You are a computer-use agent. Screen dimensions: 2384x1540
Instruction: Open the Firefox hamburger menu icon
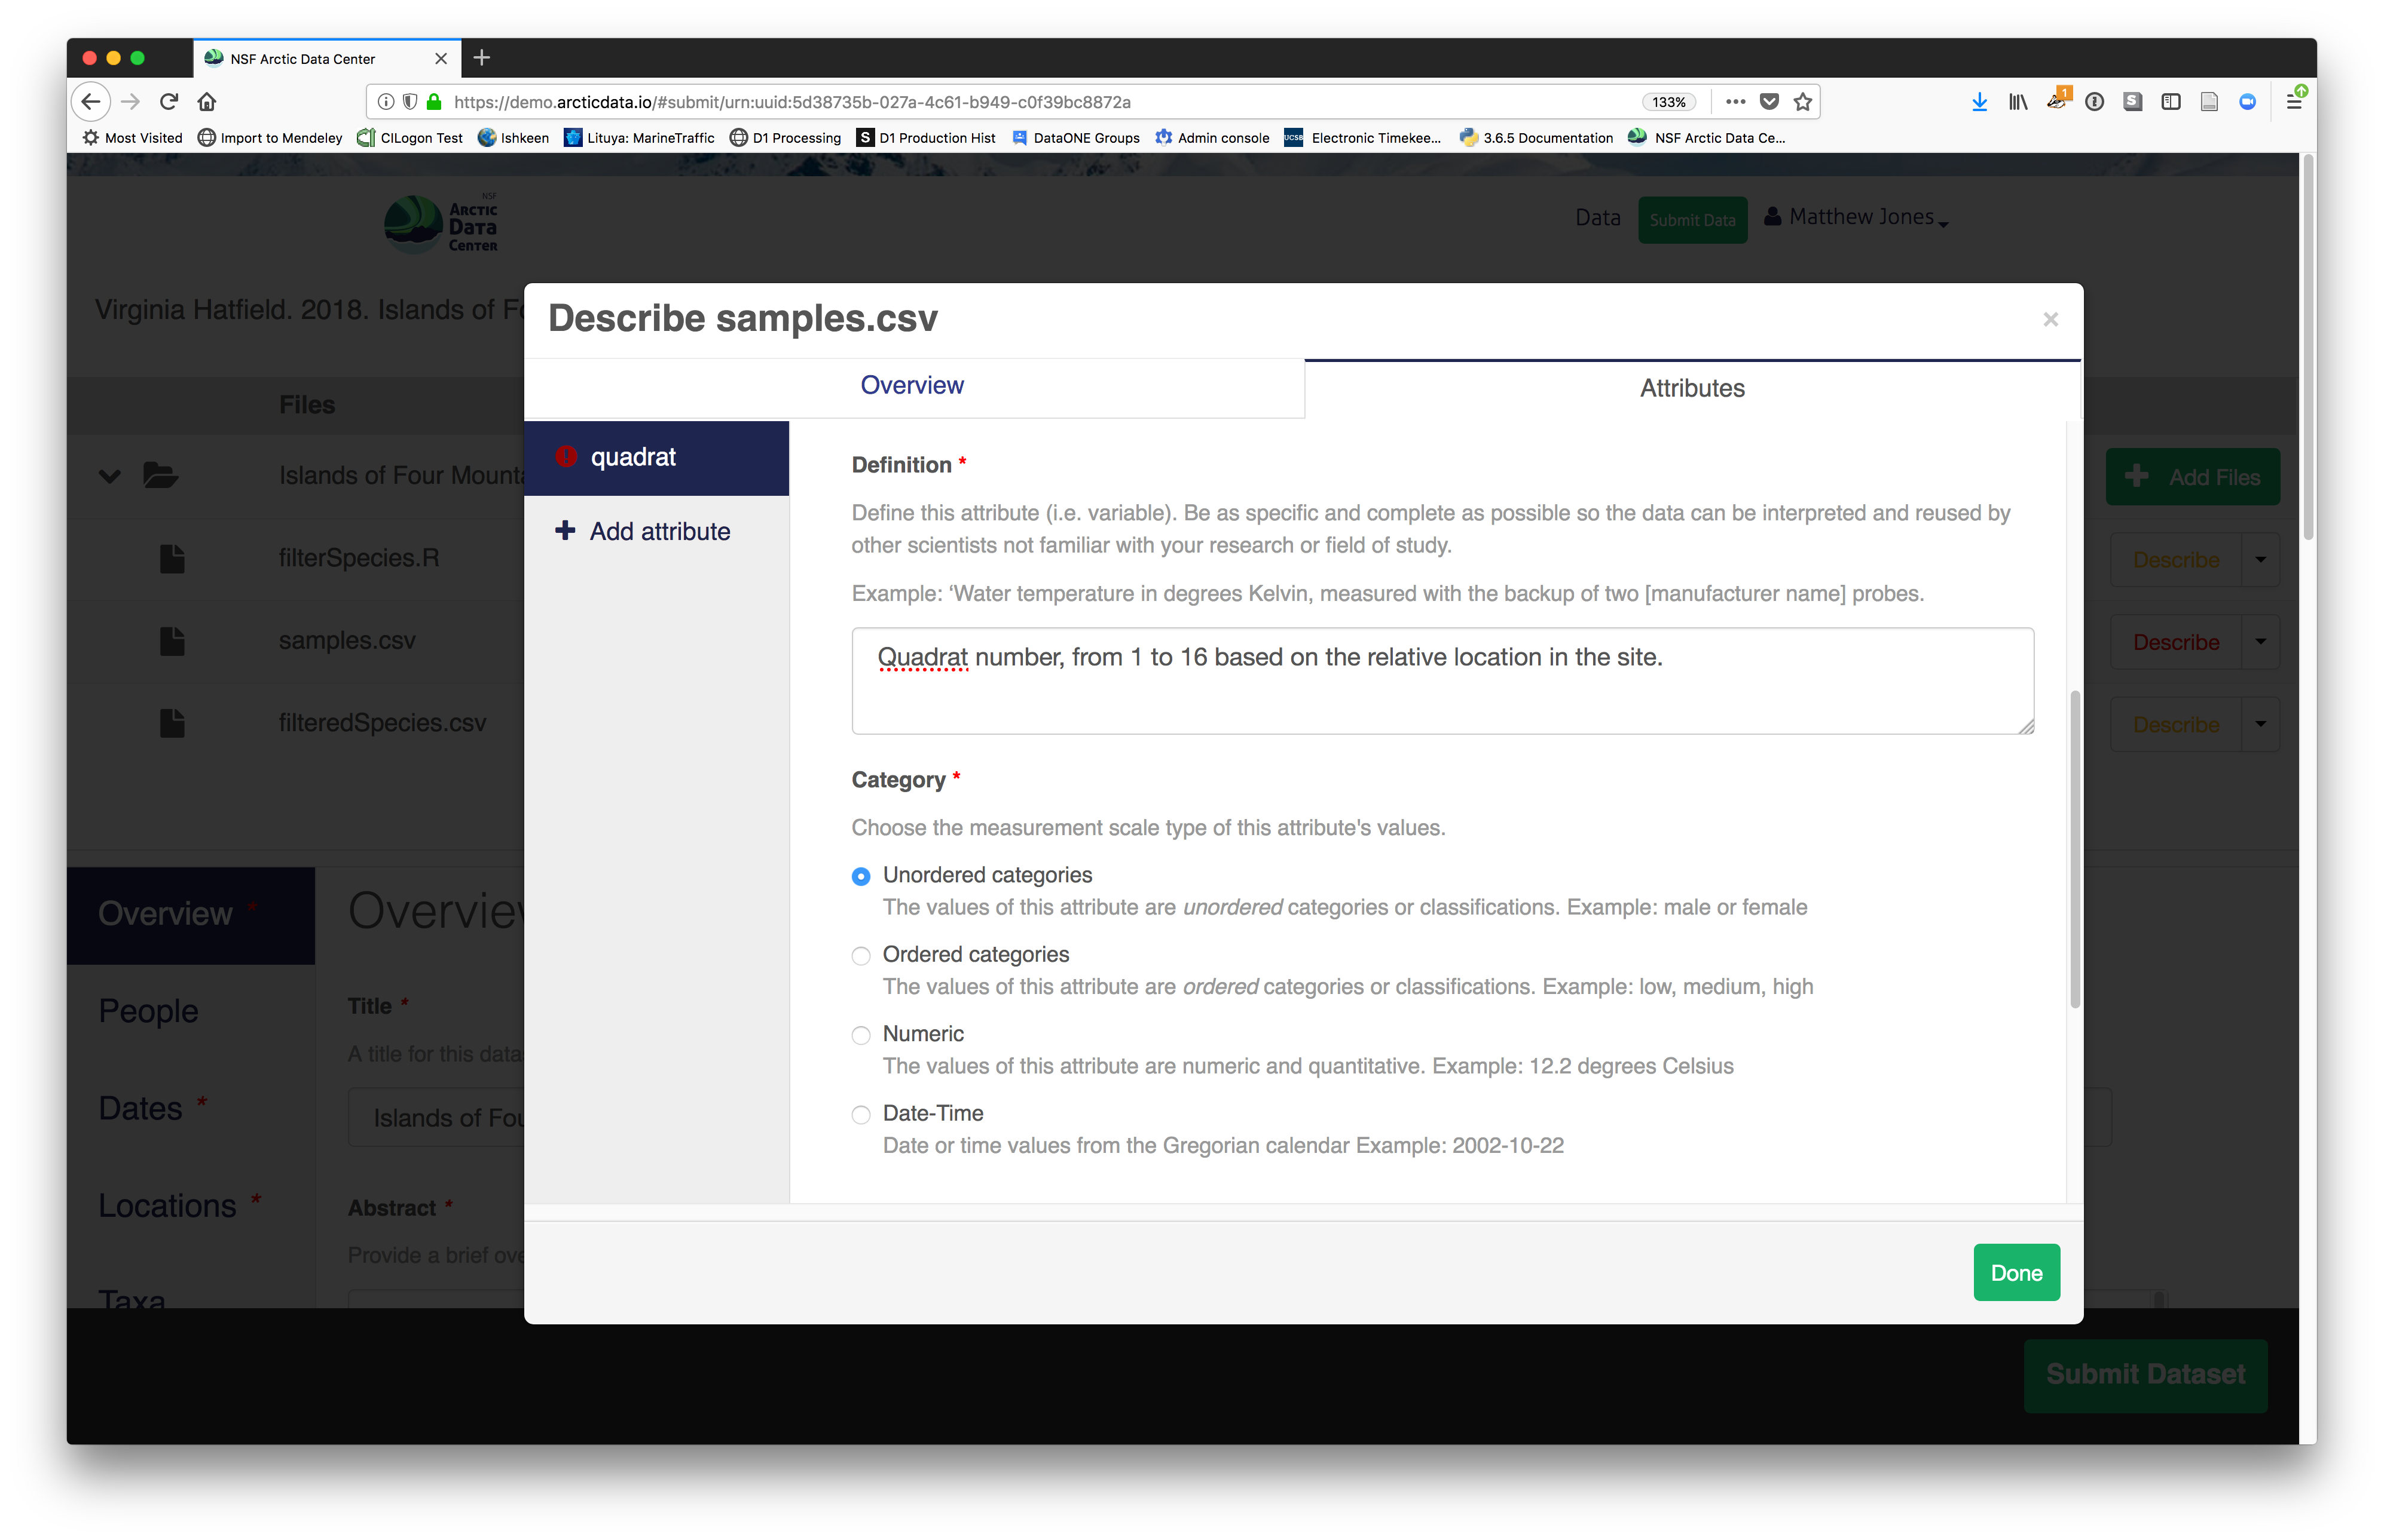click(x=2294, y=101)
